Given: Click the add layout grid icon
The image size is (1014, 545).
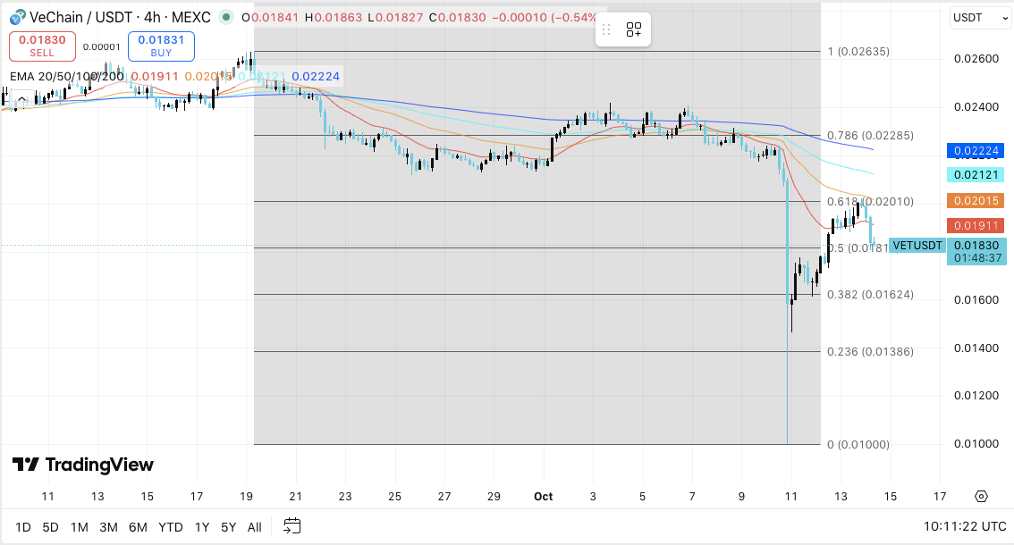Looking at the screenshot, I should 634,29.
